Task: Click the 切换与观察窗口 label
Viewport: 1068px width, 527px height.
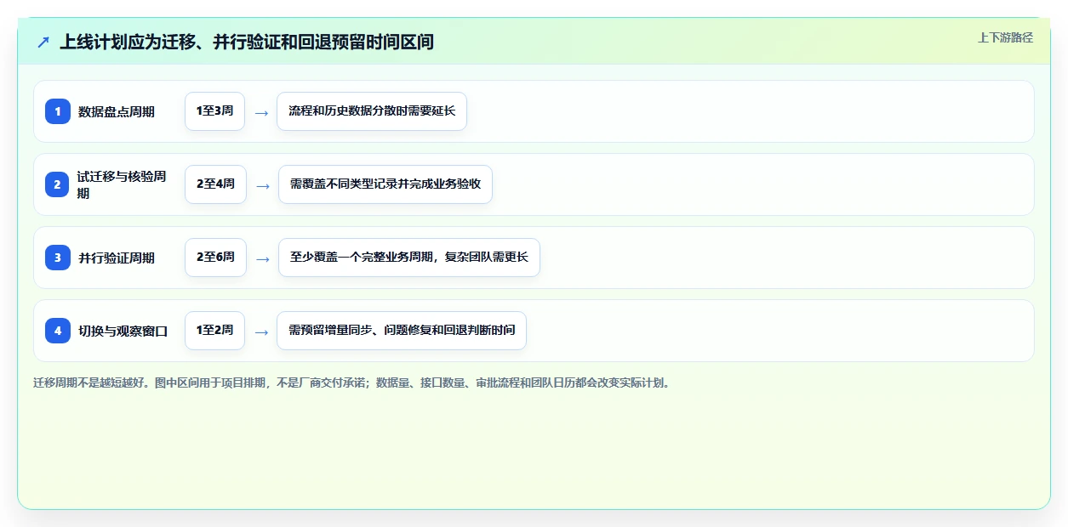Action: click(x=123, y=331)
